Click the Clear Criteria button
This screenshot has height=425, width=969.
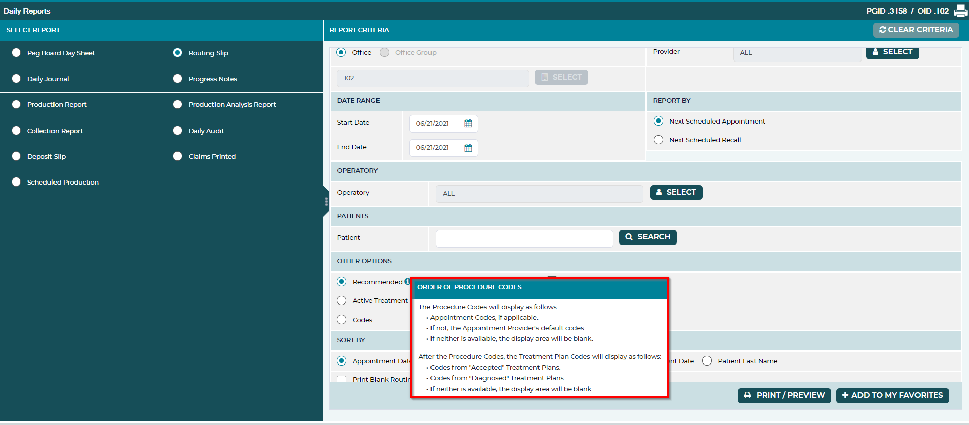pyautogui.click(x=916, y=30)
